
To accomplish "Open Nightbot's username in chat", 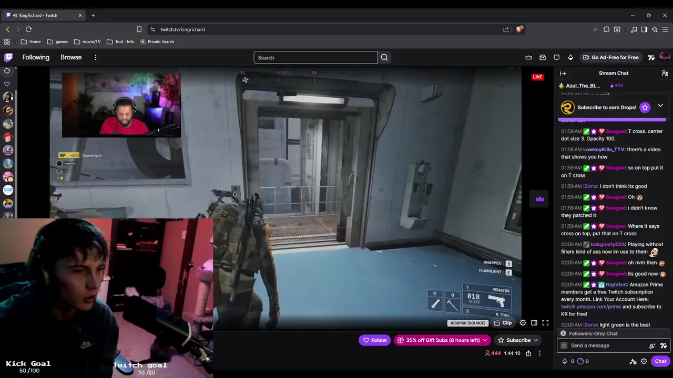I will point(616,285).
